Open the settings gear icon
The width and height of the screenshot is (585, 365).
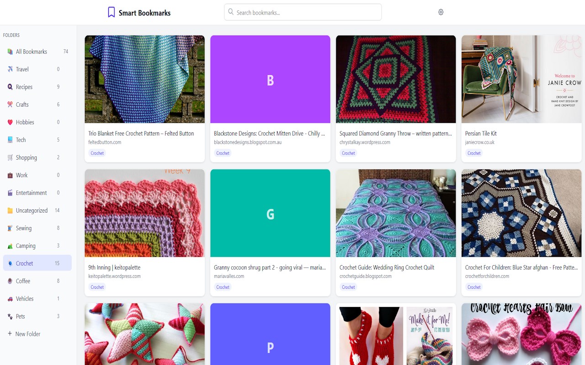point(441,12)
